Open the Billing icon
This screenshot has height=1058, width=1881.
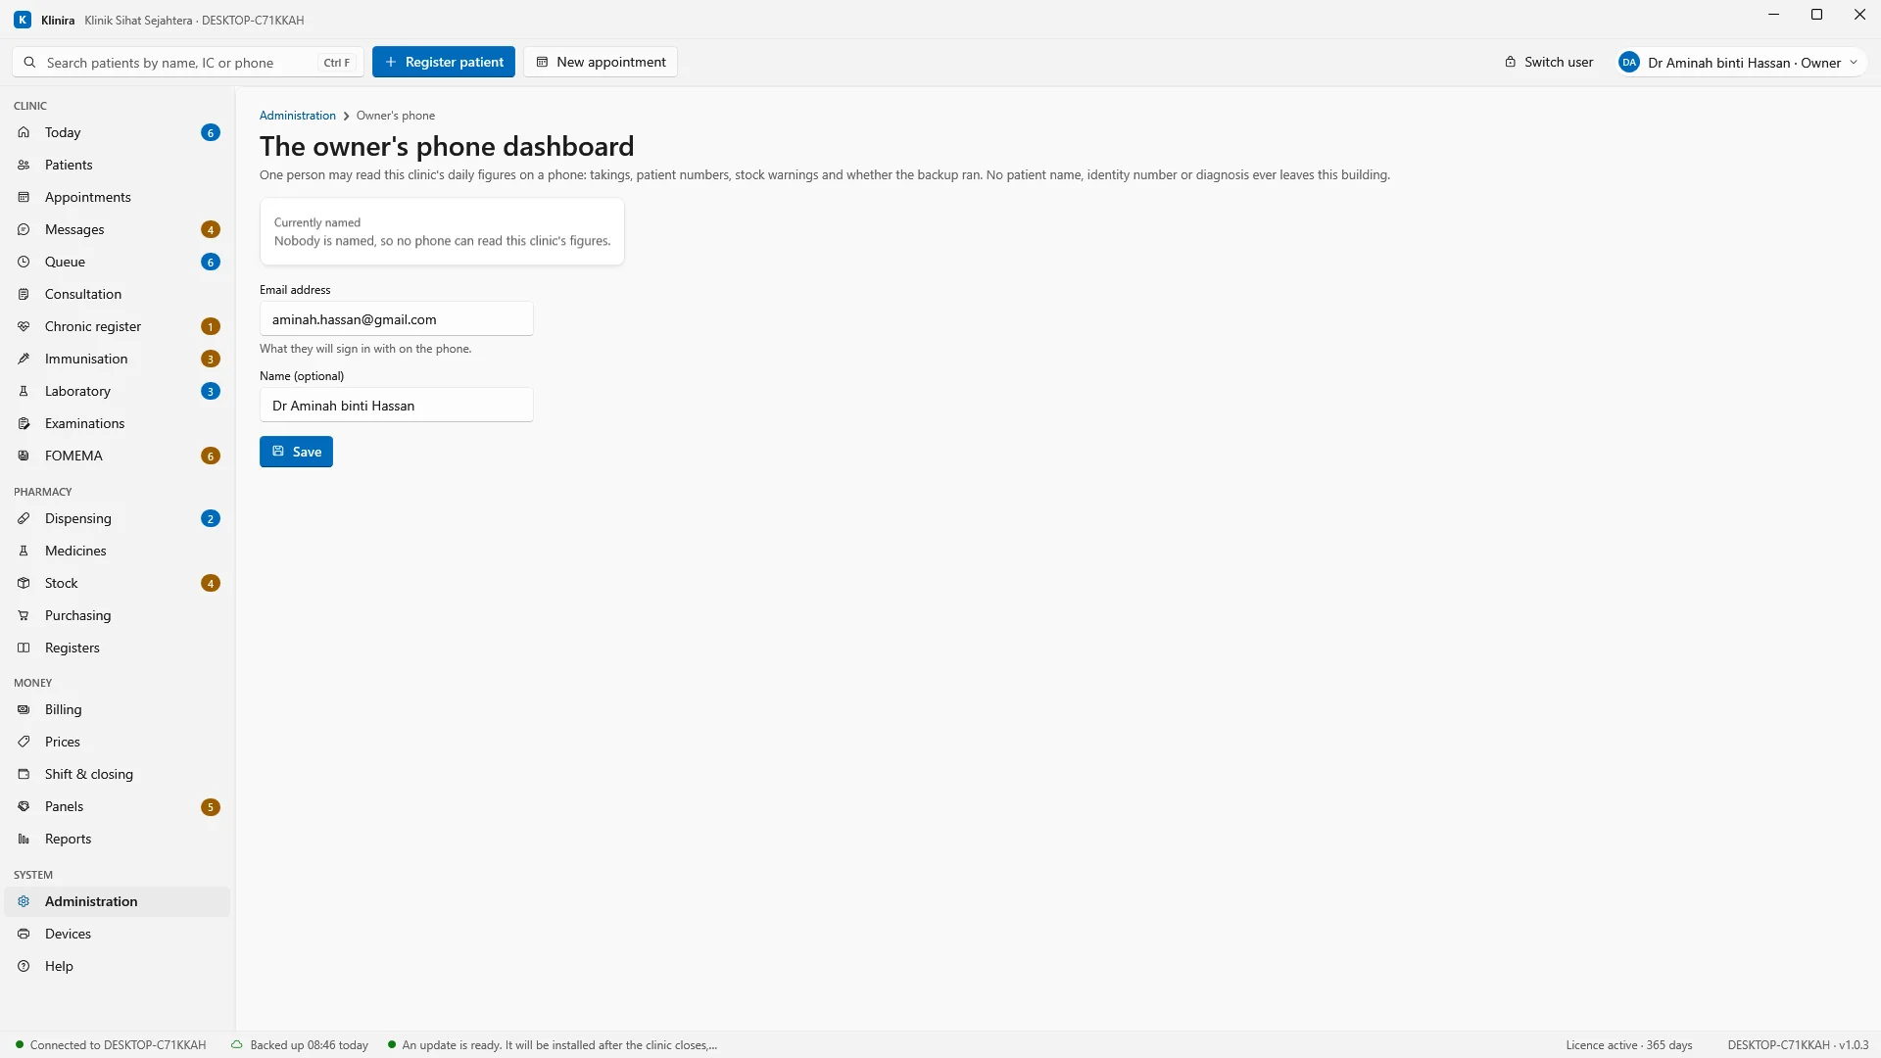(24, 709)
